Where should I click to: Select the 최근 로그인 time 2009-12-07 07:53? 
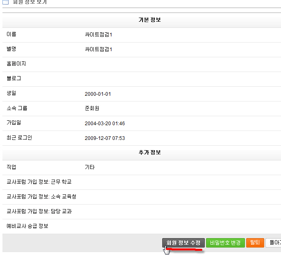tap(104, 138)
